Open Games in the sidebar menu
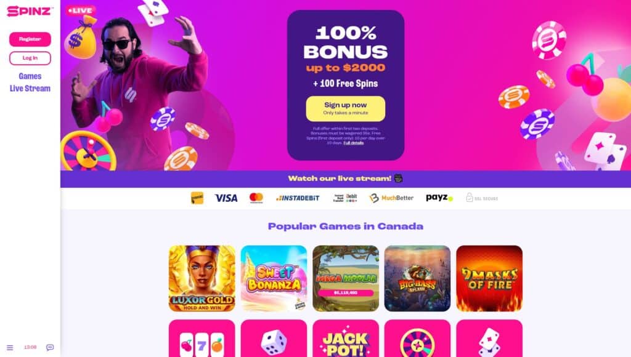The image size is (631, 357). [x=30, y=76]
